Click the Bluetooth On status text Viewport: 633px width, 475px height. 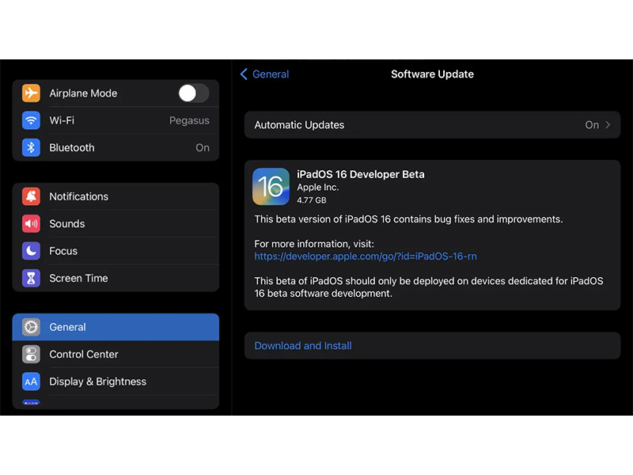click(203, 148)
